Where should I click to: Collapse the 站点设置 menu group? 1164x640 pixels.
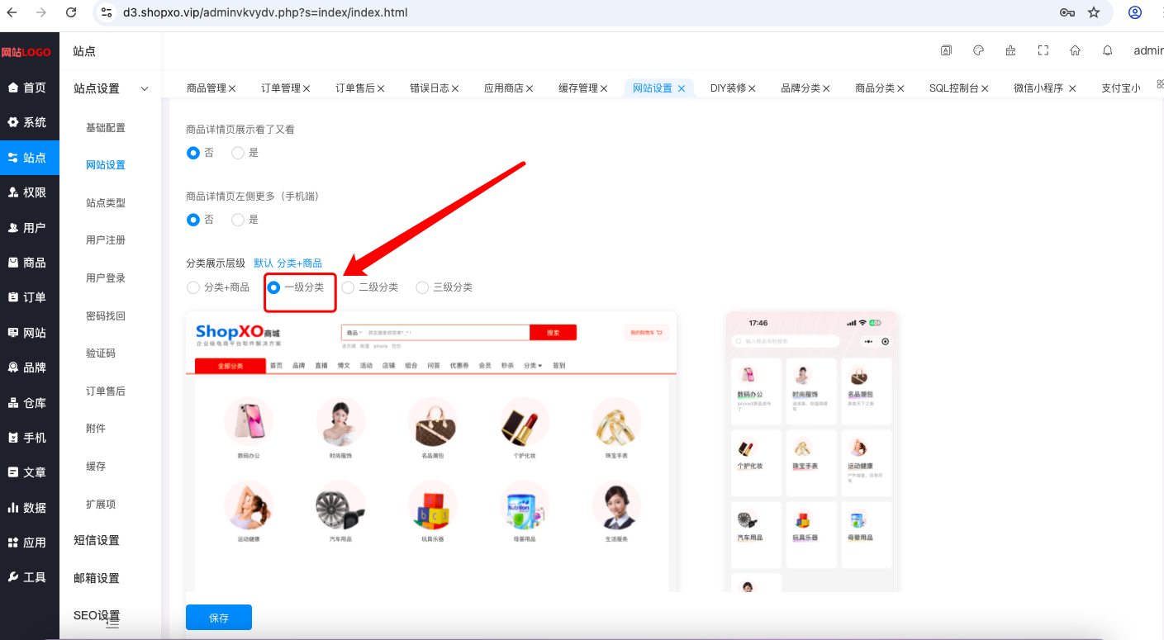click(x=111, y=88)
